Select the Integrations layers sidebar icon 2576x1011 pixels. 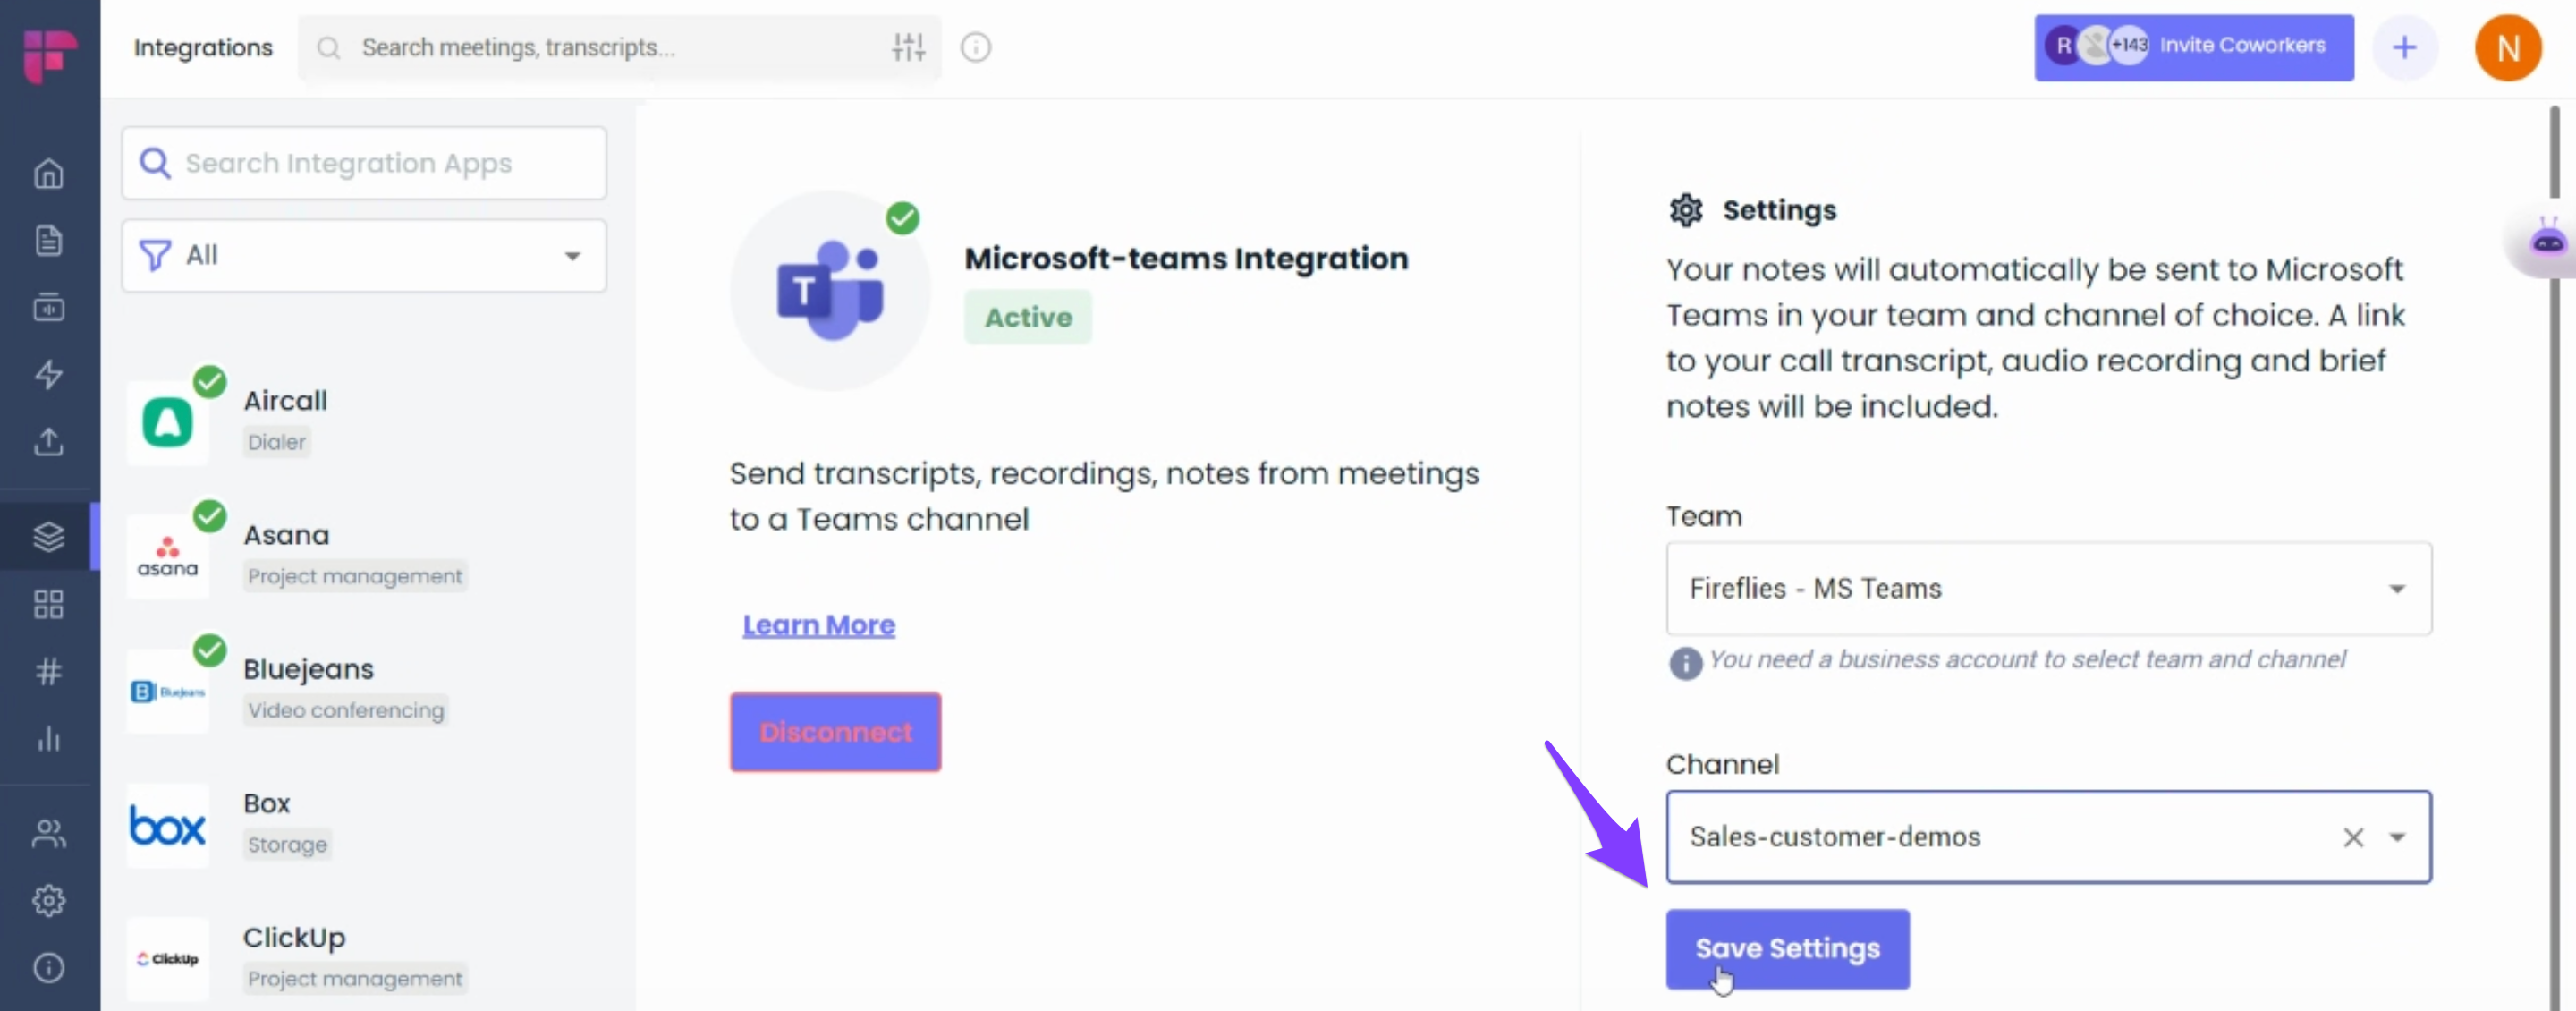49,537
